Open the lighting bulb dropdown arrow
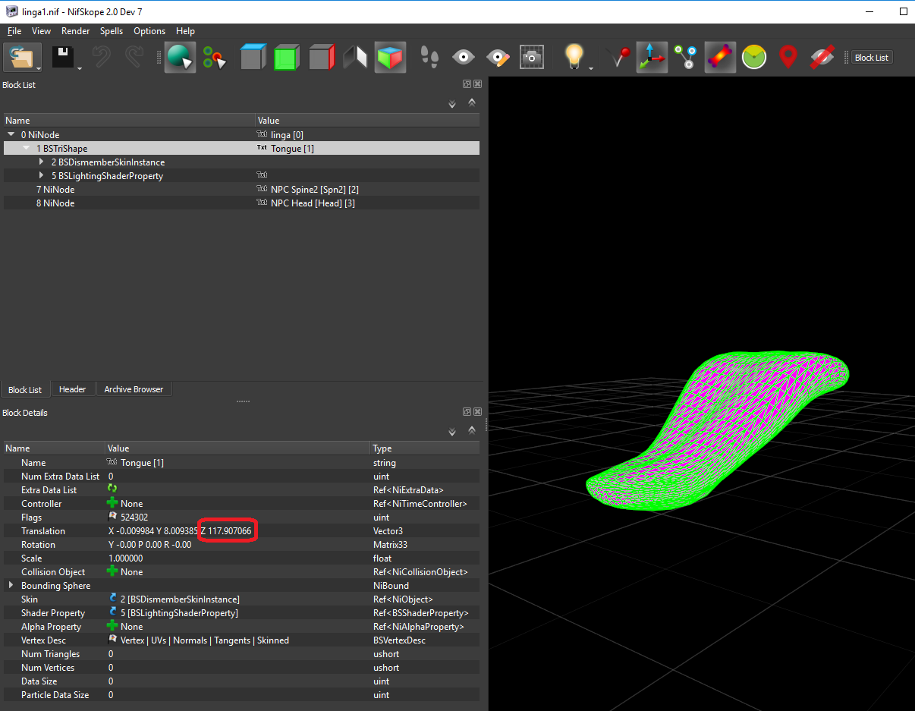Viewport: 915px width, 711px height. (x=591, y=68)
